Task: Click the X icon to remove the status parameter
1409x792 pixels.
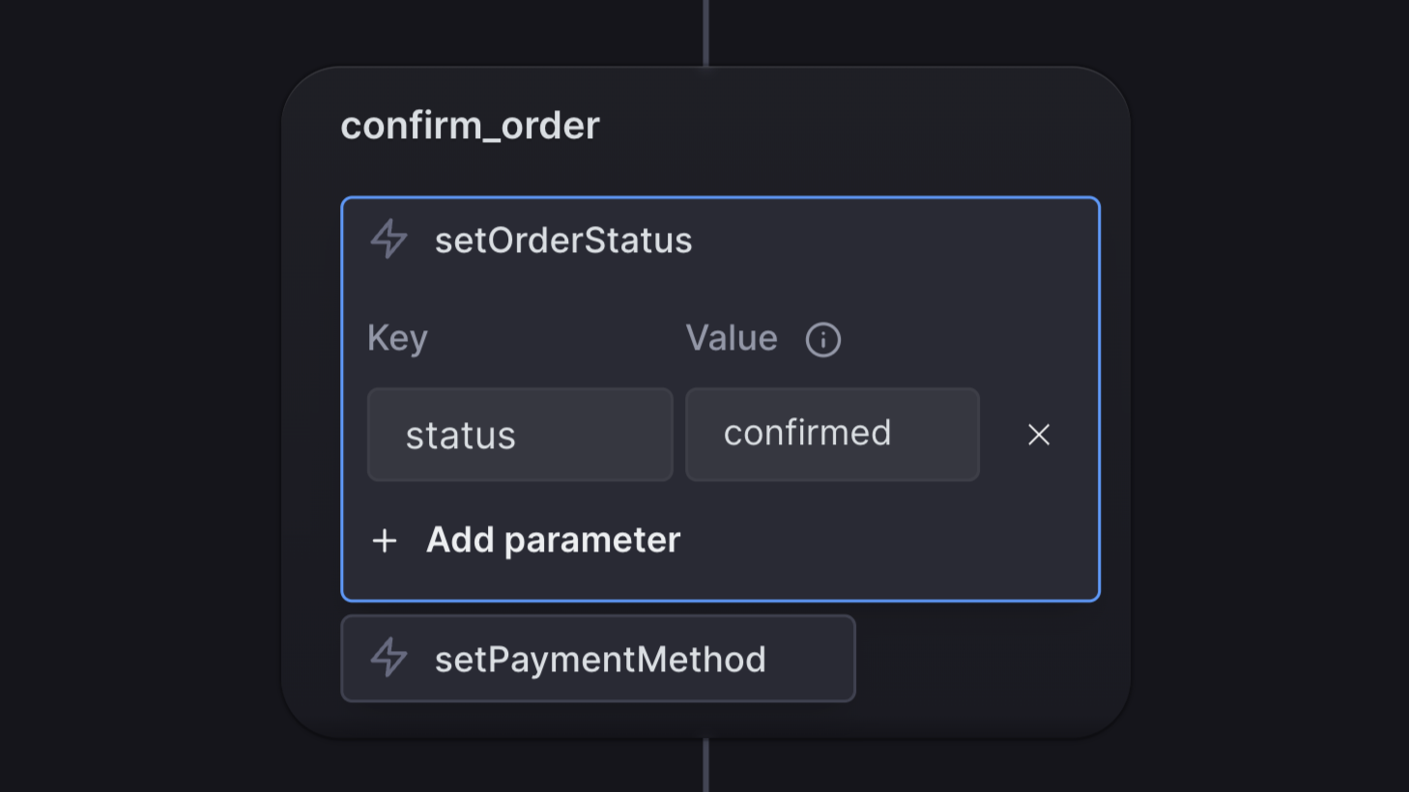Action: (x=1038, y=435)
